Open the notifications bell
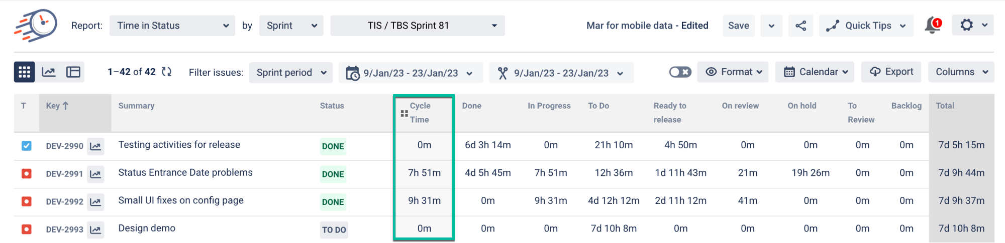 [x=932, y=26]
